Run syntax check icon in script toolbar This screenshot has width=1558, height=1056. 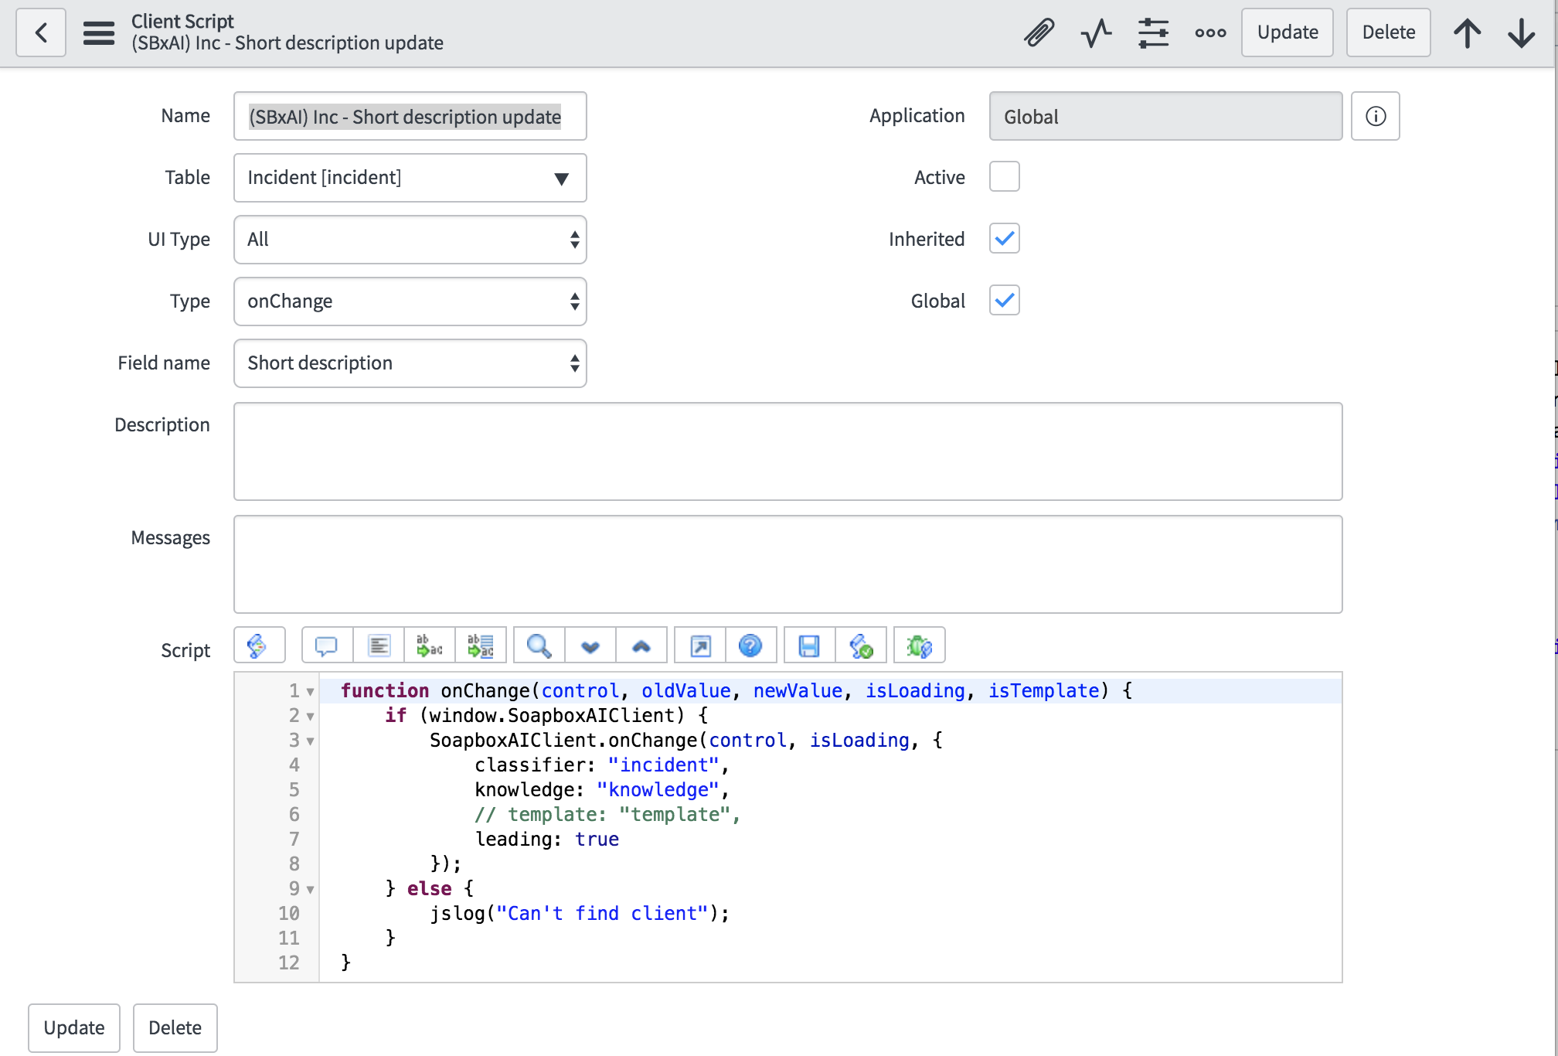(861, 646)
